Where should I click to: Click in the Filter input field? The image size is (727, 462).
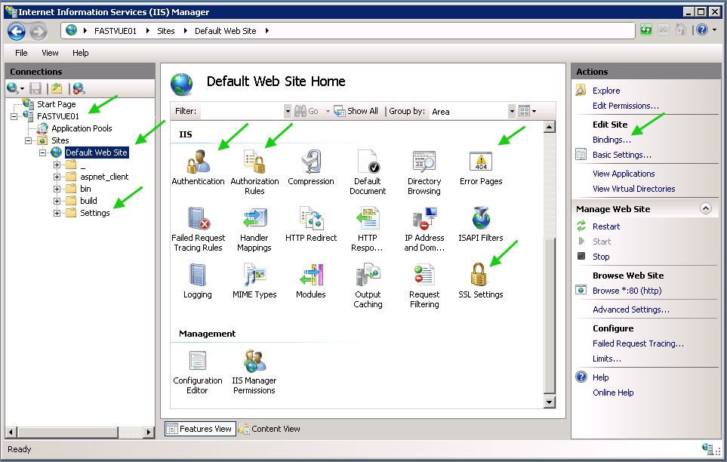(242, 111)
